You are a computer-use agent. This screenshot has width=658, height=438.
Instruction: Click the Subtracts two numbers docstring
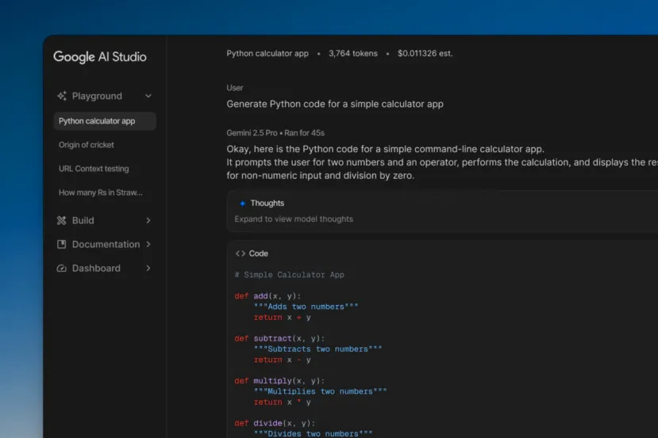[x=317, y=349]
